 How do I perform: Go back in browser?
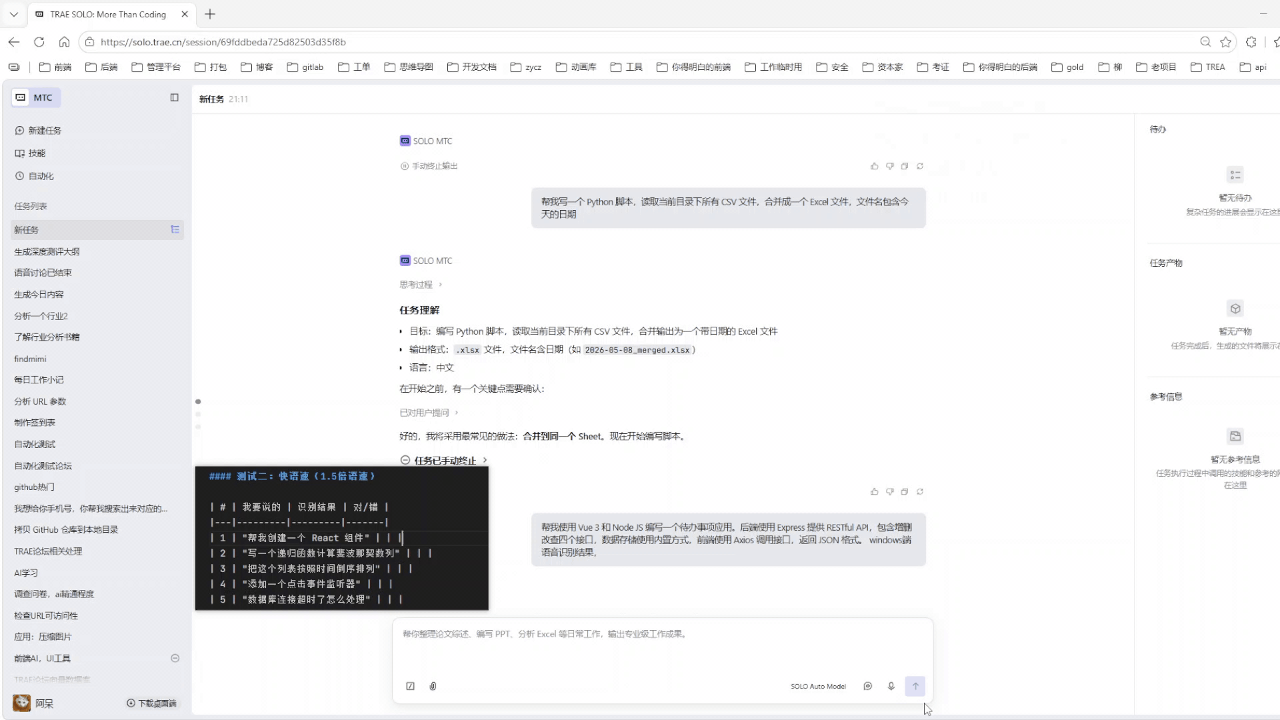14,42
